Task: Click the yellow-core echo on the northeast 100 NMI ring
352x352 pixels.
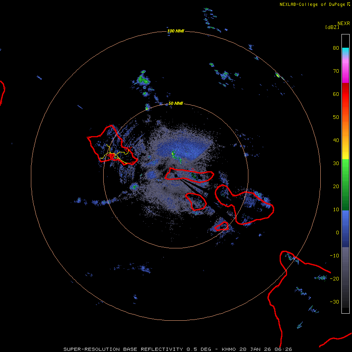Action: tap(278, 75)
